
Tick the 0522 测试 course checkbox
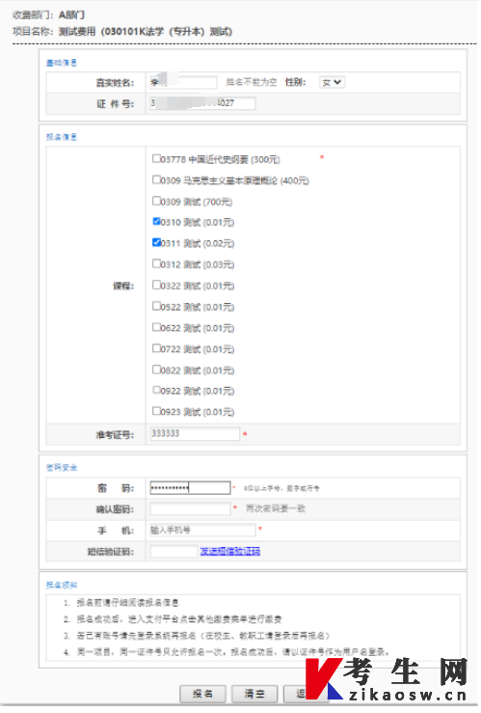157,306
